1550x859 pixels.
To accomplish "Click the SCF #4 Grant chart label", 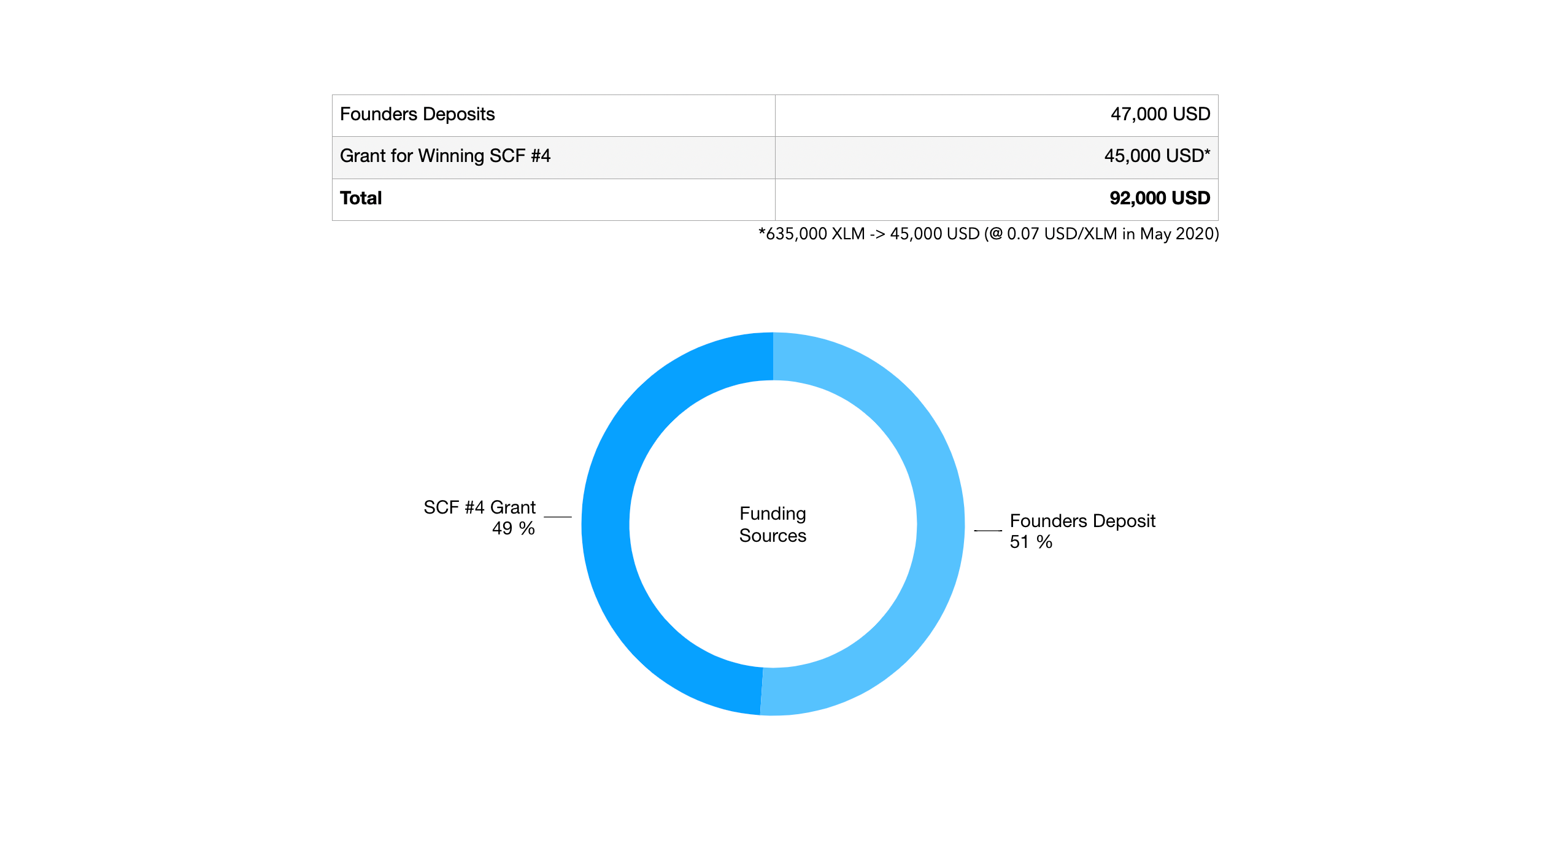I will point(479,508).
